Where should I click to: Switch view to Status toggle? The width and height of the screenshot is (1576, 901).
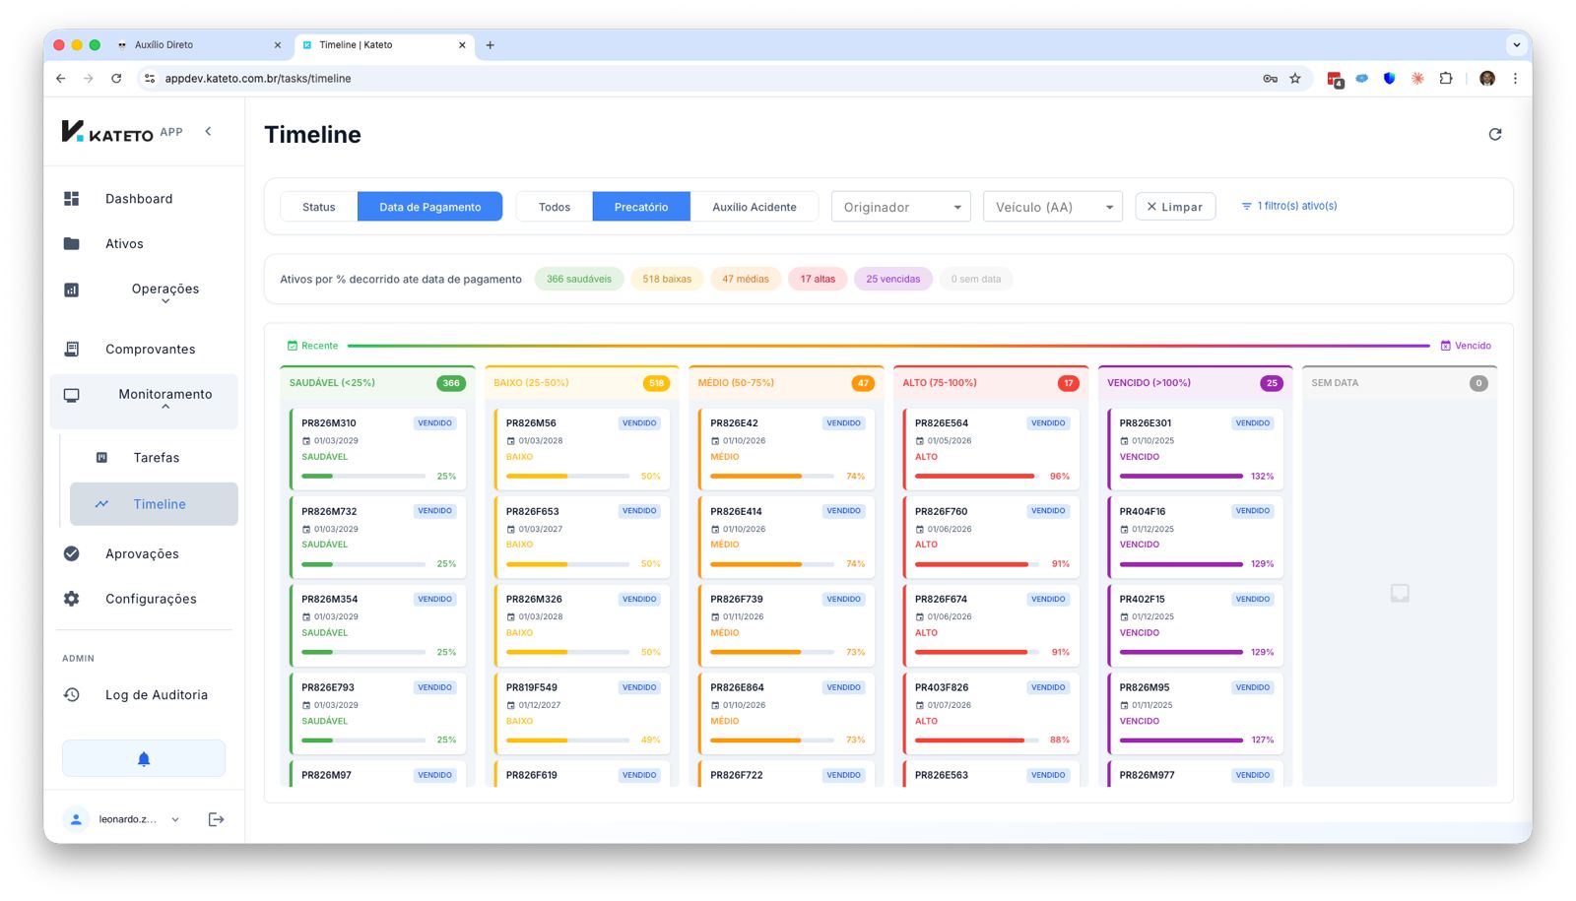318,207
